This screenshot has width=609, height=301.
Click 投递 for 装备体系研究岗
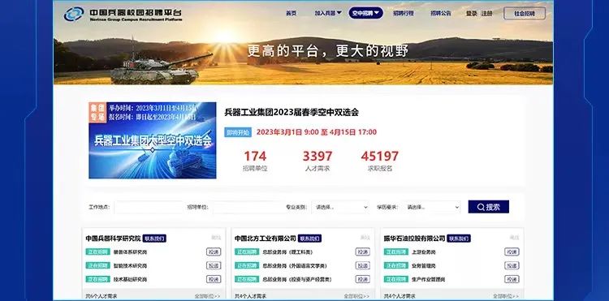[214, 252]
